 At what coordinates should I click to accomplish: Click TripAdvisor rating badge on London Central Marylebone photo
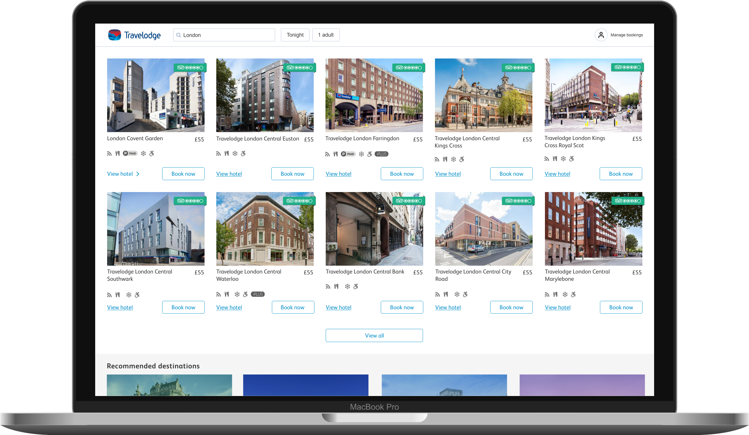tap(628, 201)
